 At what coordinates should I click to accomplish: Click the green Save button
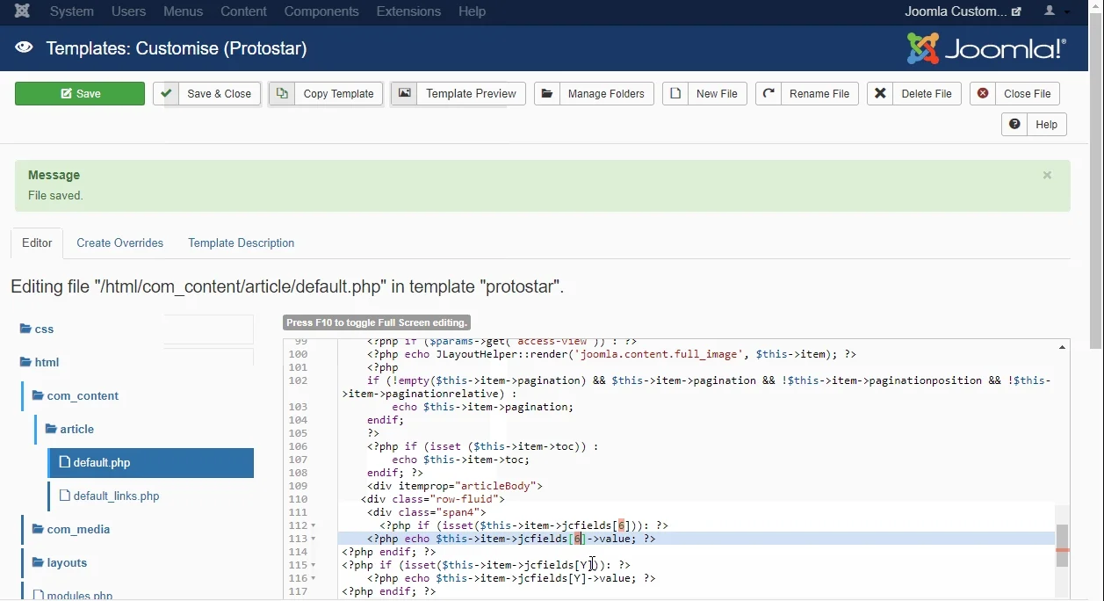(x=80, y=94)
